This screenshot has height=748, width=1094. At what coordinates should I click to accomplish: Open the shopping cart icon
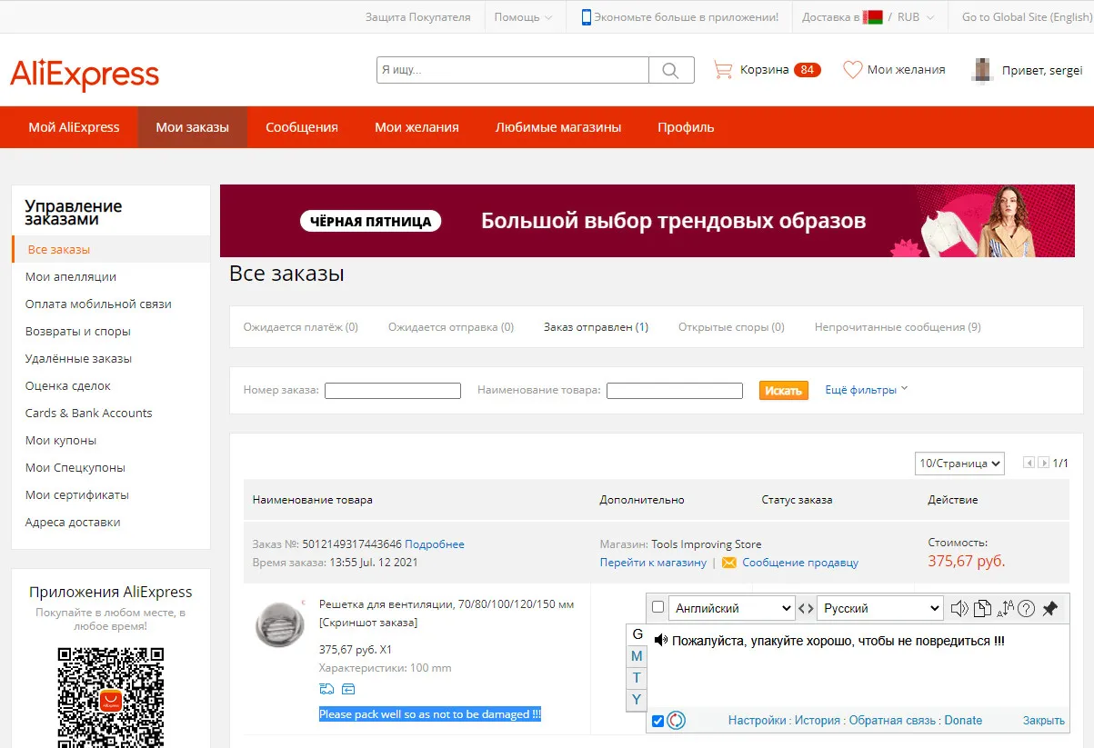pos(723,69)
